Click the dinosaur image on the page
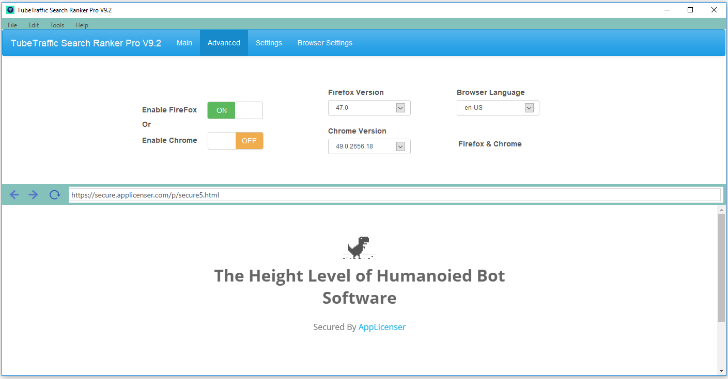Viewport: 728px width, 379px height. click(359, 248)
